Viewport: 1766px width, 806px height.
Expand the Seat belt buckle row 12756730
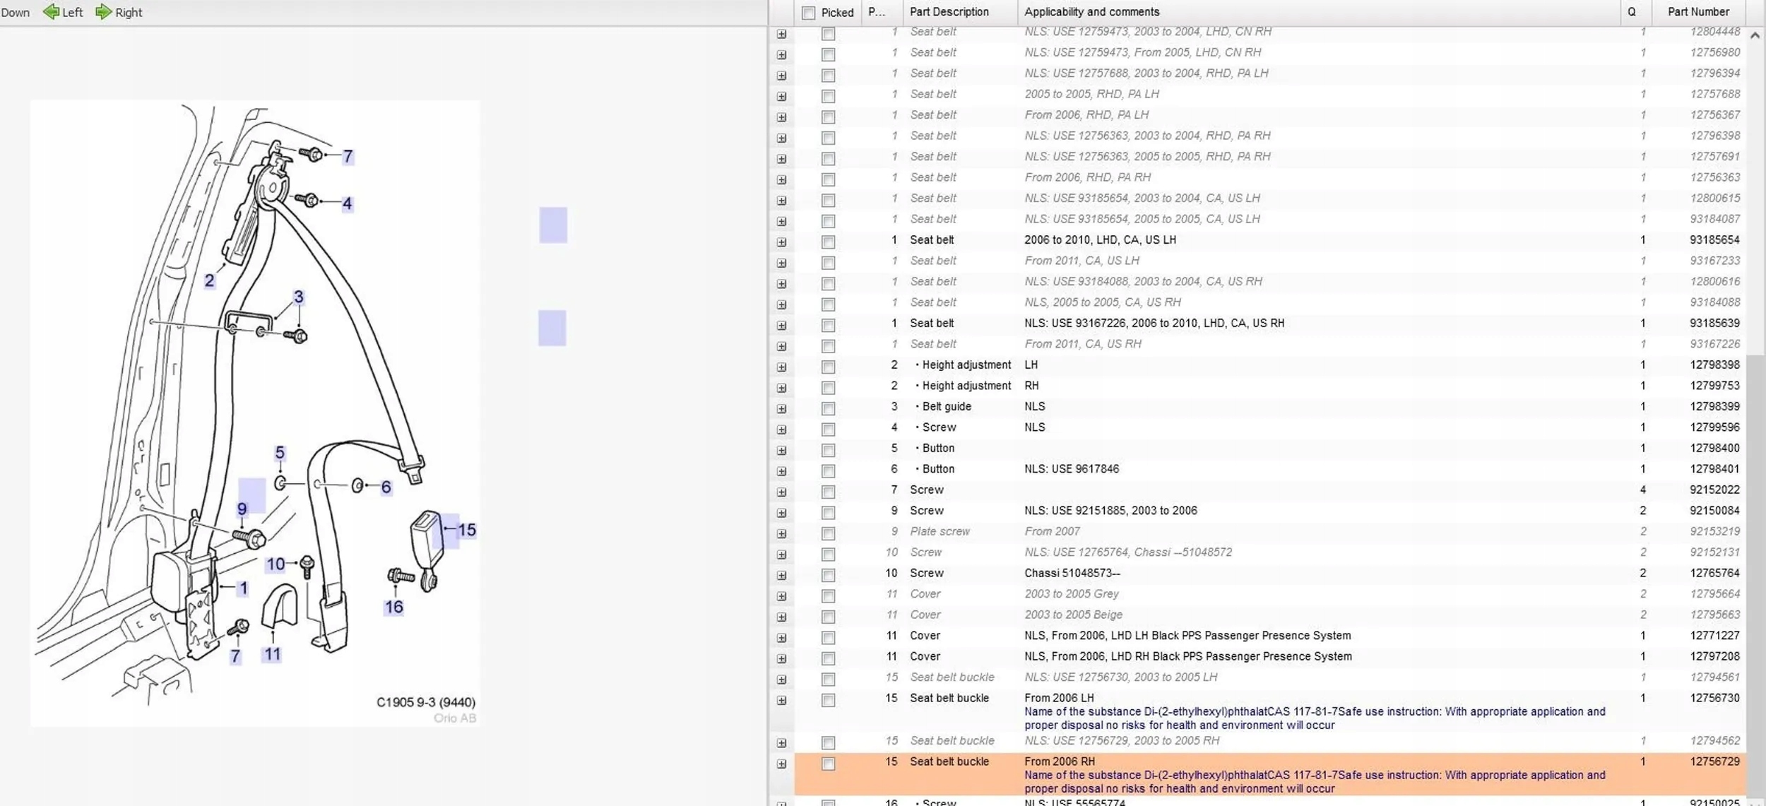click(x=781, y=701)
